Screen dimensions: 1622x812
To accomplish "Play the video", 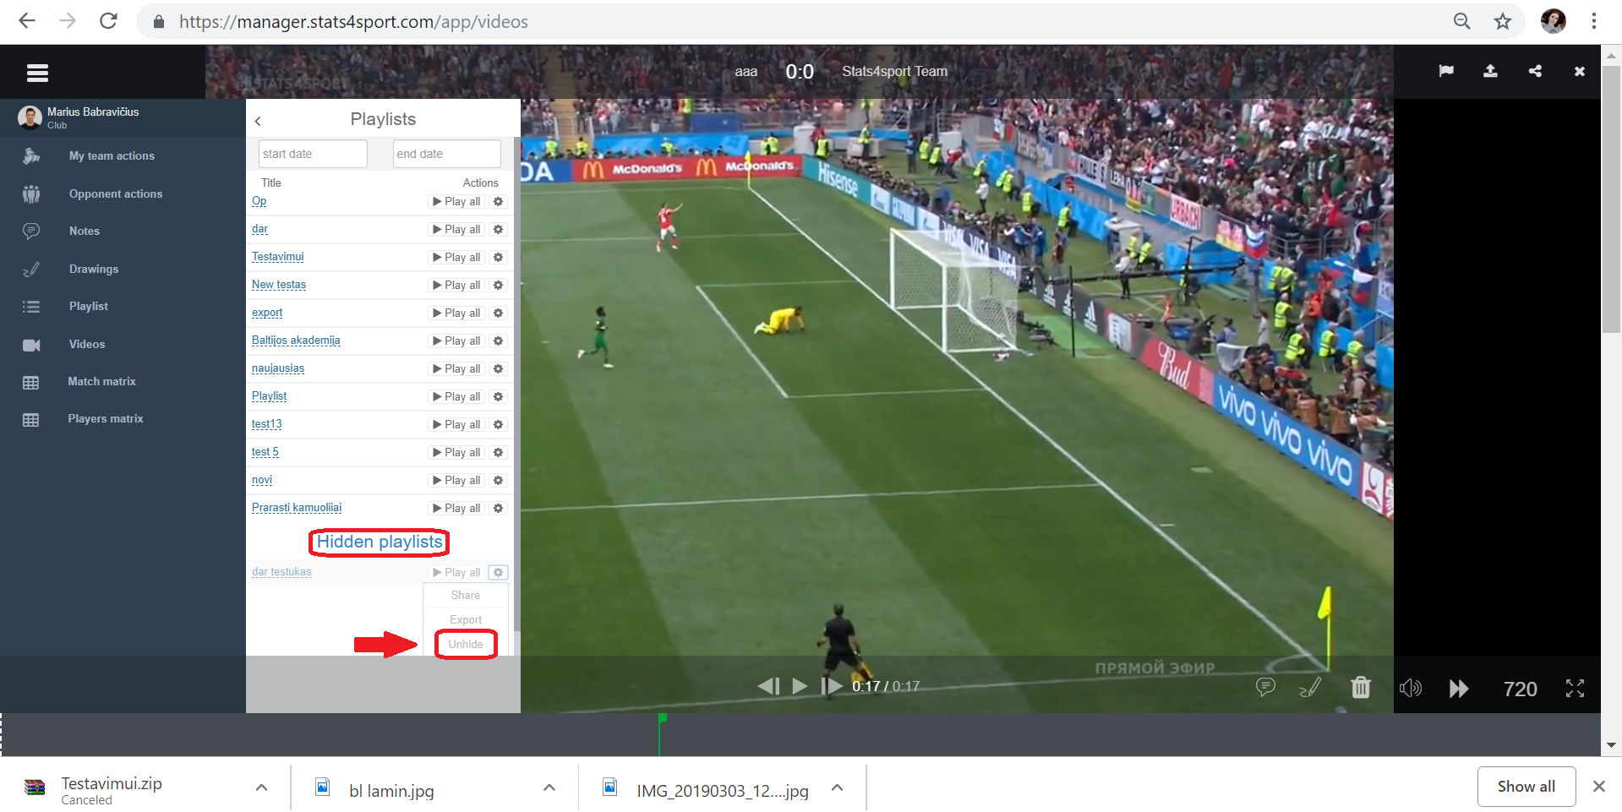I will point(800,686).
